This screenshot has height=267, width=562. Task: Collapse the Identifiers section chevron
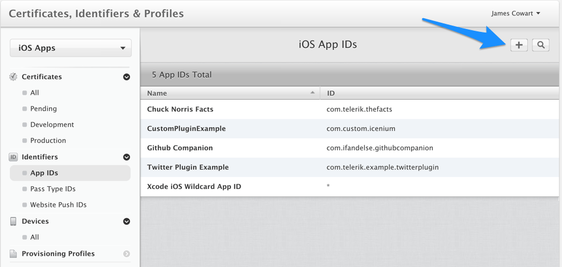coord(127,157)
